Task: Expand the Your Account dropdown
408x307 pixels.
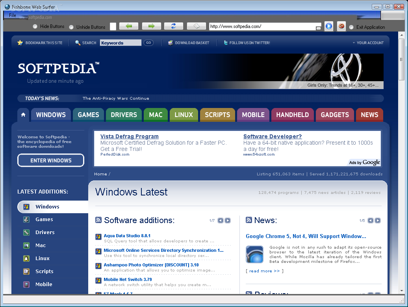Action: coord(368,43)
